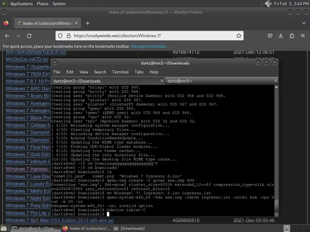The width and height of the screenshot is (310, 232).
Task: Open Windows 7 Luxury Edition link
Action: [x=28, y=184]
